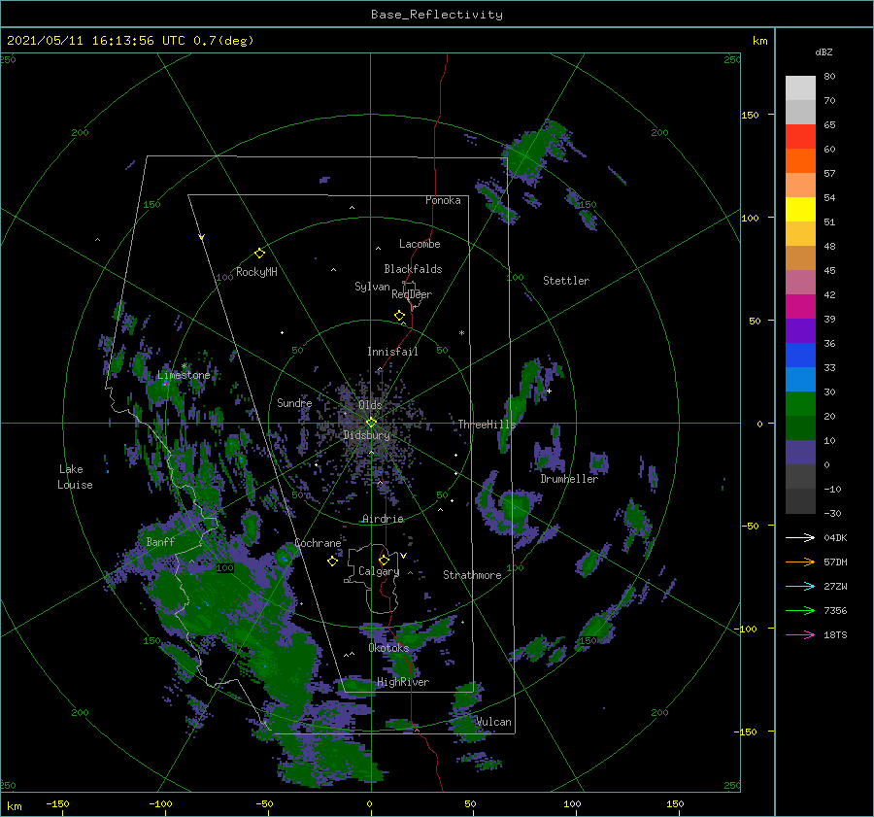Viewport: 874px width, 817px height.
Task: Click the legend value 80 at top
Action: coord(829,77)
